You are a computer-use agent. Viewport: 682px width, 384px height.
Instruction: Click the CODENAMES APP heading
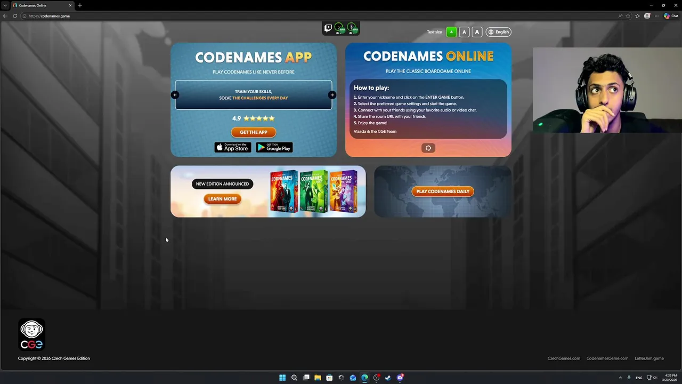pyautogui.click(x=254, y=57)
